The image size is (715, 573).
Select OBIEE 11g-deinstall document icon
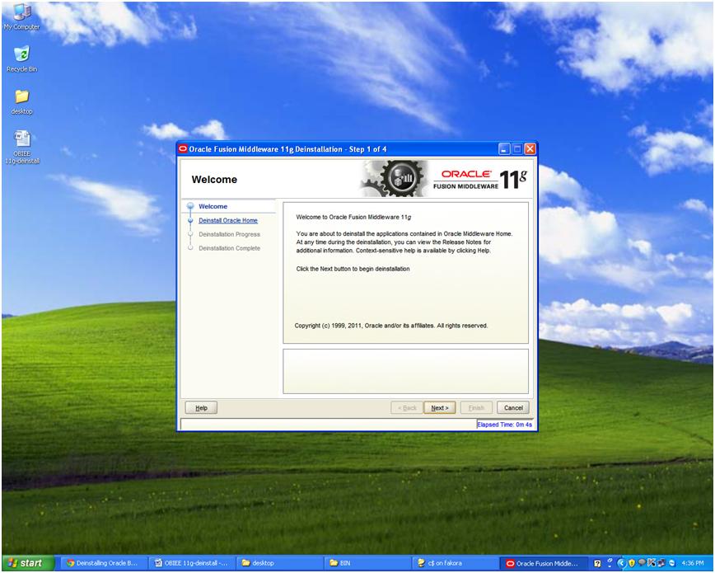[22, 147]
